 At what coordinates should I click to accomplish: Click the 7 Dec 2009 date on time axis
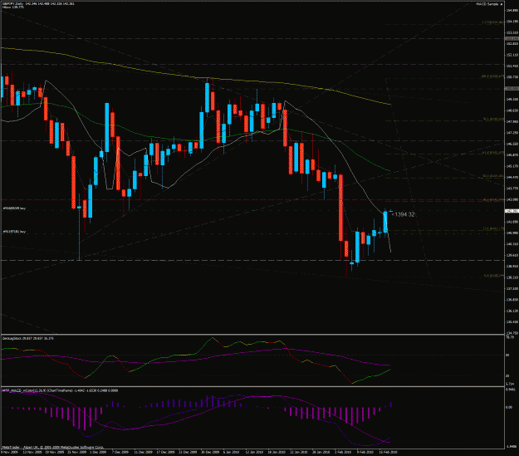click(x=120, y=452)
